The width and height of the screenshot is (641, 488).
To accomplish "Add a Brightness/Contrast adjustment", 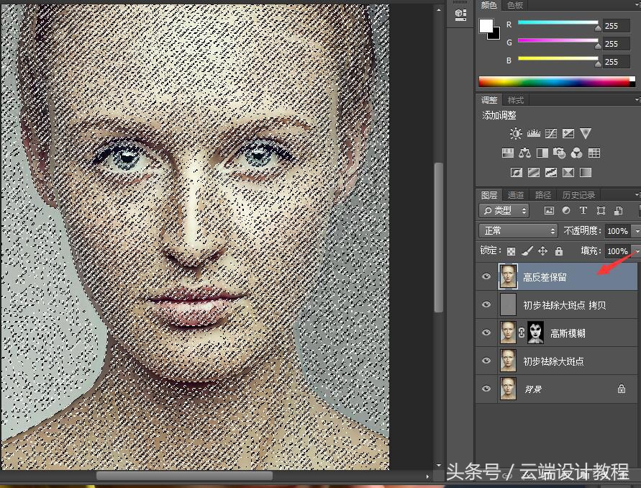I will [516, 134].
